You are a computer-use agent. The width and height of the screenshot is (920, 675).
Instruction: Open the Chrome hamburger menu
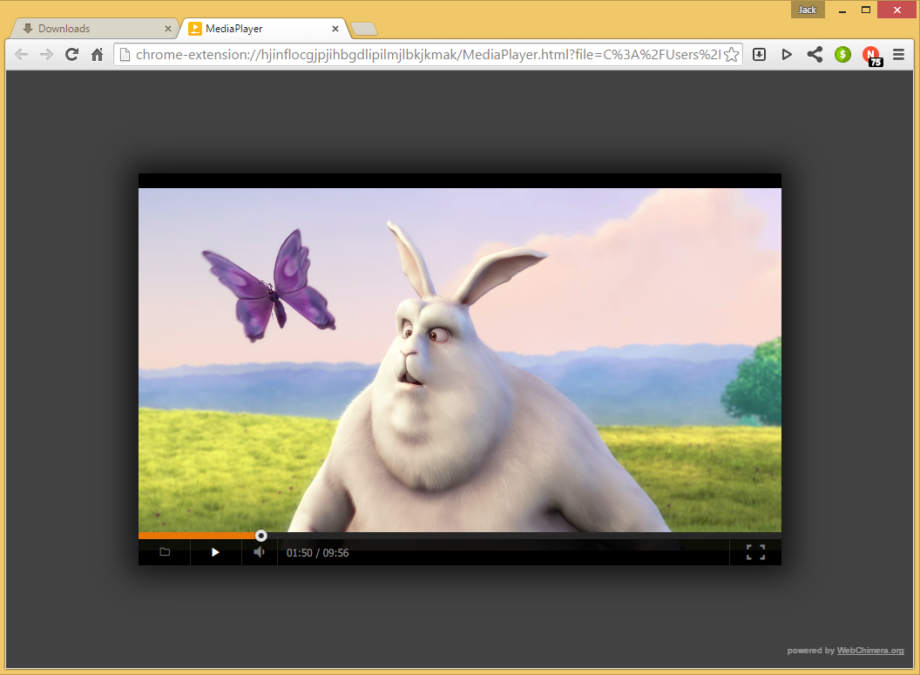(898, 55)
